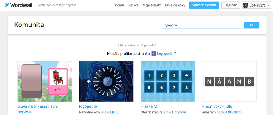The image size is (273, 115).
Task: Open the random wheel activity thumbnail
Action: click(106, 81)
